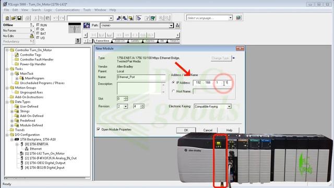Image resolution: width=334 pixels, height=188 pixels.
Task: Click the lock icon beside No Edits
Action: [32, 36]
